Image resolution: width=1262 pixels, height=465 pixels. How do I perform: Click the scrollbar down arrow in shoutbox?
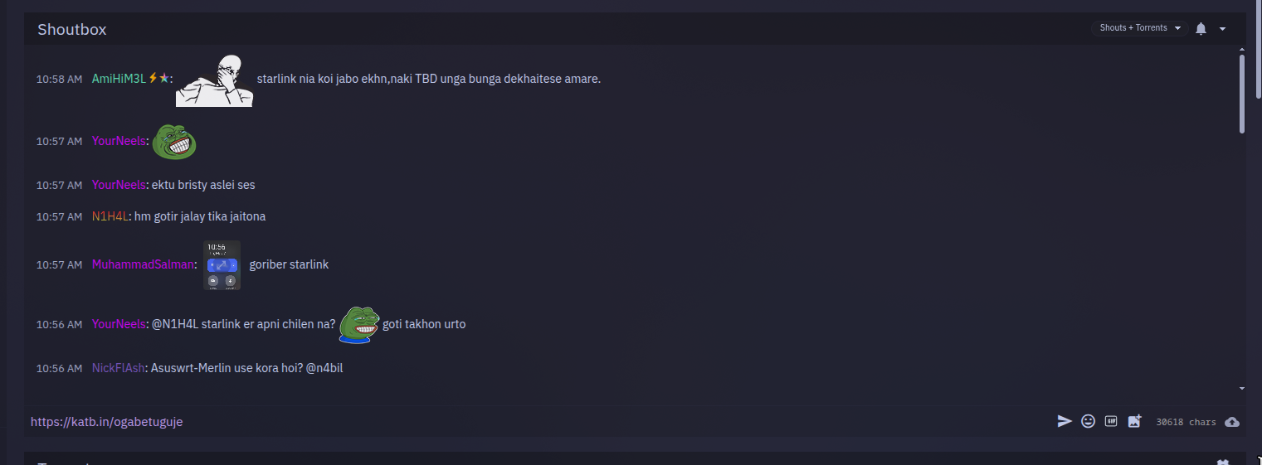[x=1242, y=388]
